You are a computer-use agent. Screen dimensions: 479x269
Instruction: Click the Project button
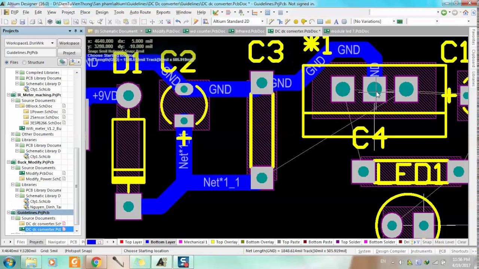(69, 53)
